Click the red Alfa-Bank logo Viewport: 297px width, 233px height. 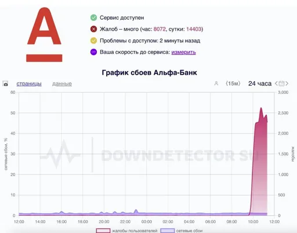click(x=44, y=35)
